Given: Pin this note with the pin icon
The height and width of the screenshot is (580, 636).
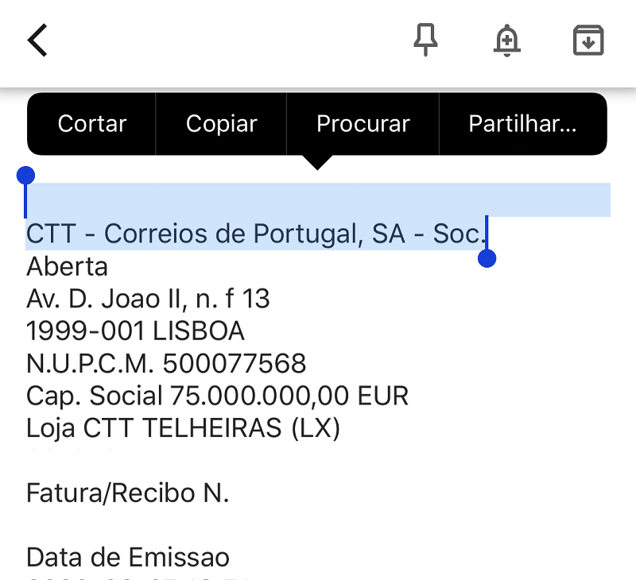Looking at the screenshot, I should (x=425, y=40).
